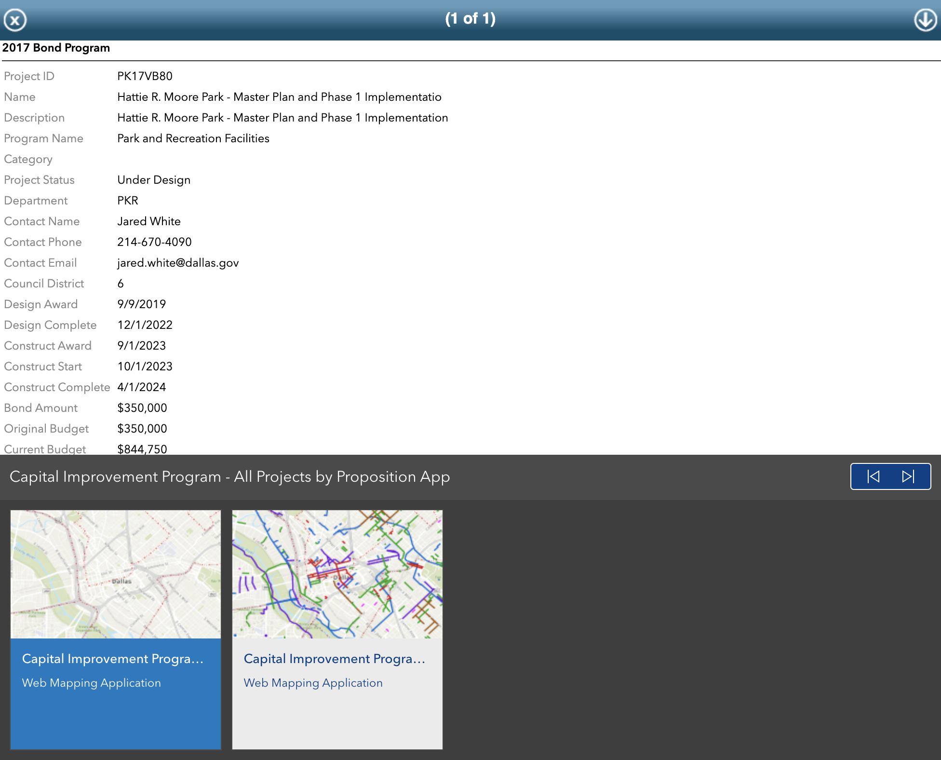Viewport: 941px width, 760px height.
Task: Open the highlighted blue Capital Improvement card
Action: [116, 629]
